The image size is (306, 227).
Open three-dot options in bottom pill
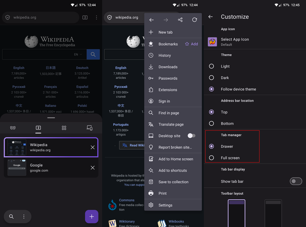24,217
